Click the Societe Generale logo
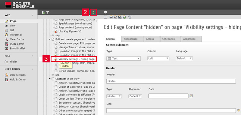Screen dimensions: 241x115 point(20,5)
